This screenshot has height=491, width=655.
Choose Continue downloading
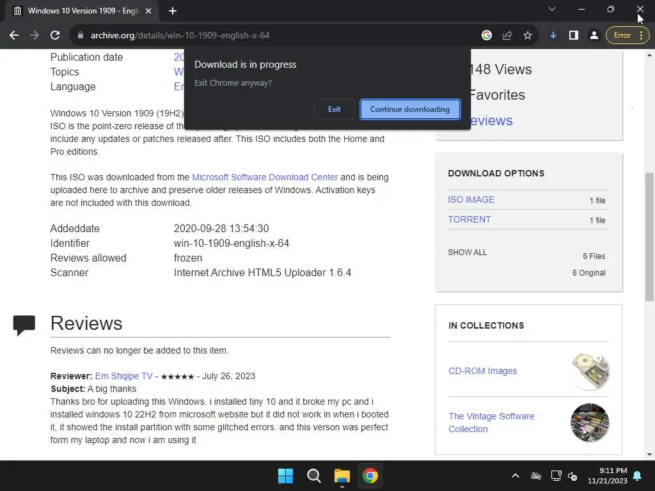(x=410, y=109)
